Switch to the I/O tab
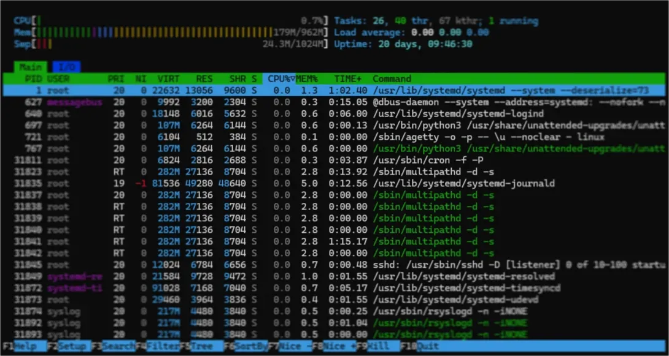The width and height of the screenshot is (669, 356). [66, 67]
